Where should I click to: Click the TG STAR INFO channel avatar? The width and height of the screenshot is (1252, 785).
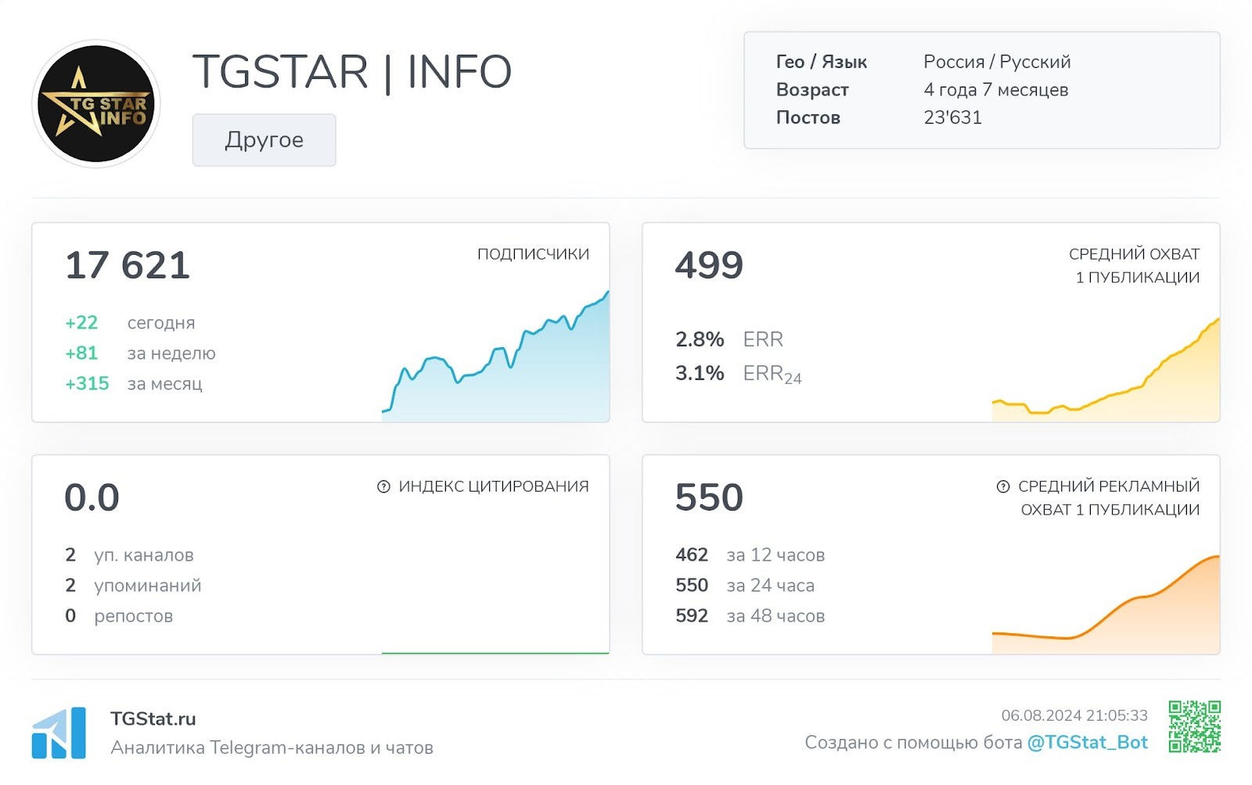pos(96,104)
